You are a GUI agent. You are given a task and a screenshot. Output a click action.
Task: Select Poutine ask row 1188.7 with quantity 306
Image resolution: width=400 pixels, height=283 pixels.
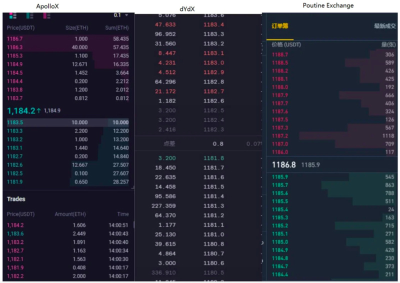[333, 54]
